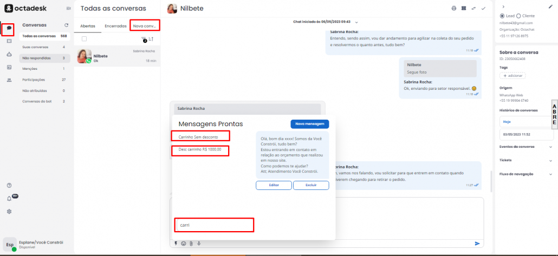Open the Conversas chat bubble icon in sidebar
This screenshot has height=256, width=558.
pos(9,28)
